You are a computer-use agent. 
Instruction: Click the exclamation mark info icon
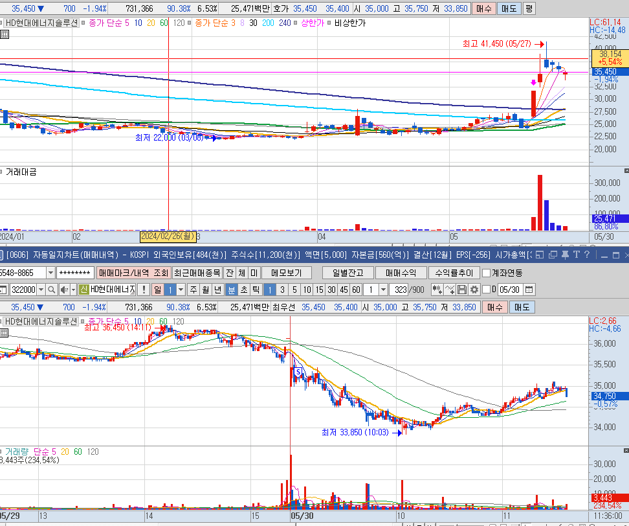tap(144, 290)
